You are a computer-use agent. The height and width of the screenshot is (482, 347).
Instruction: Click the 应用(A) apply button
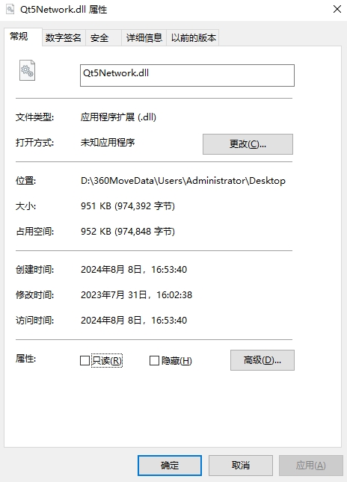pyautogui.click(x=310, y=466)
